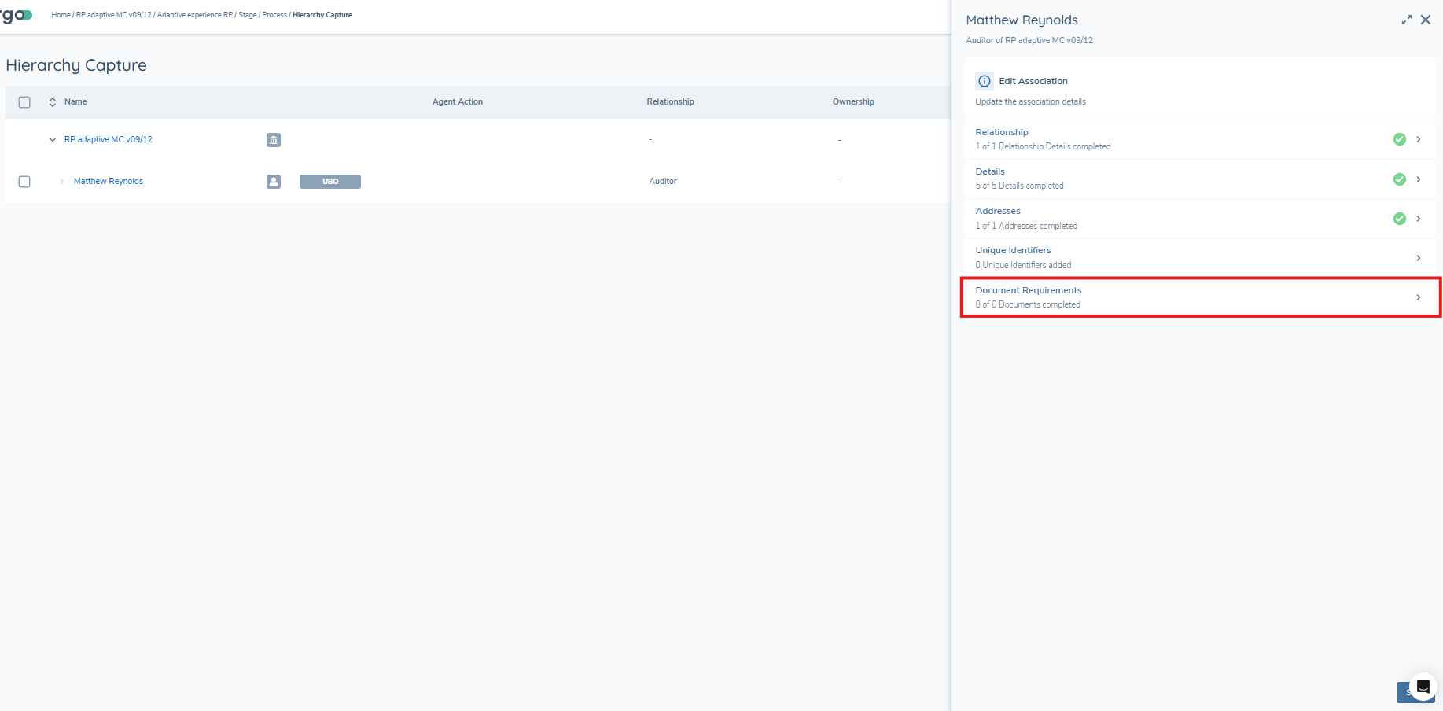This screenshot has width=1443, height=711.
Task: Collapse the RP adaptive MC v09/12 tree row
Action: [53, 140]
